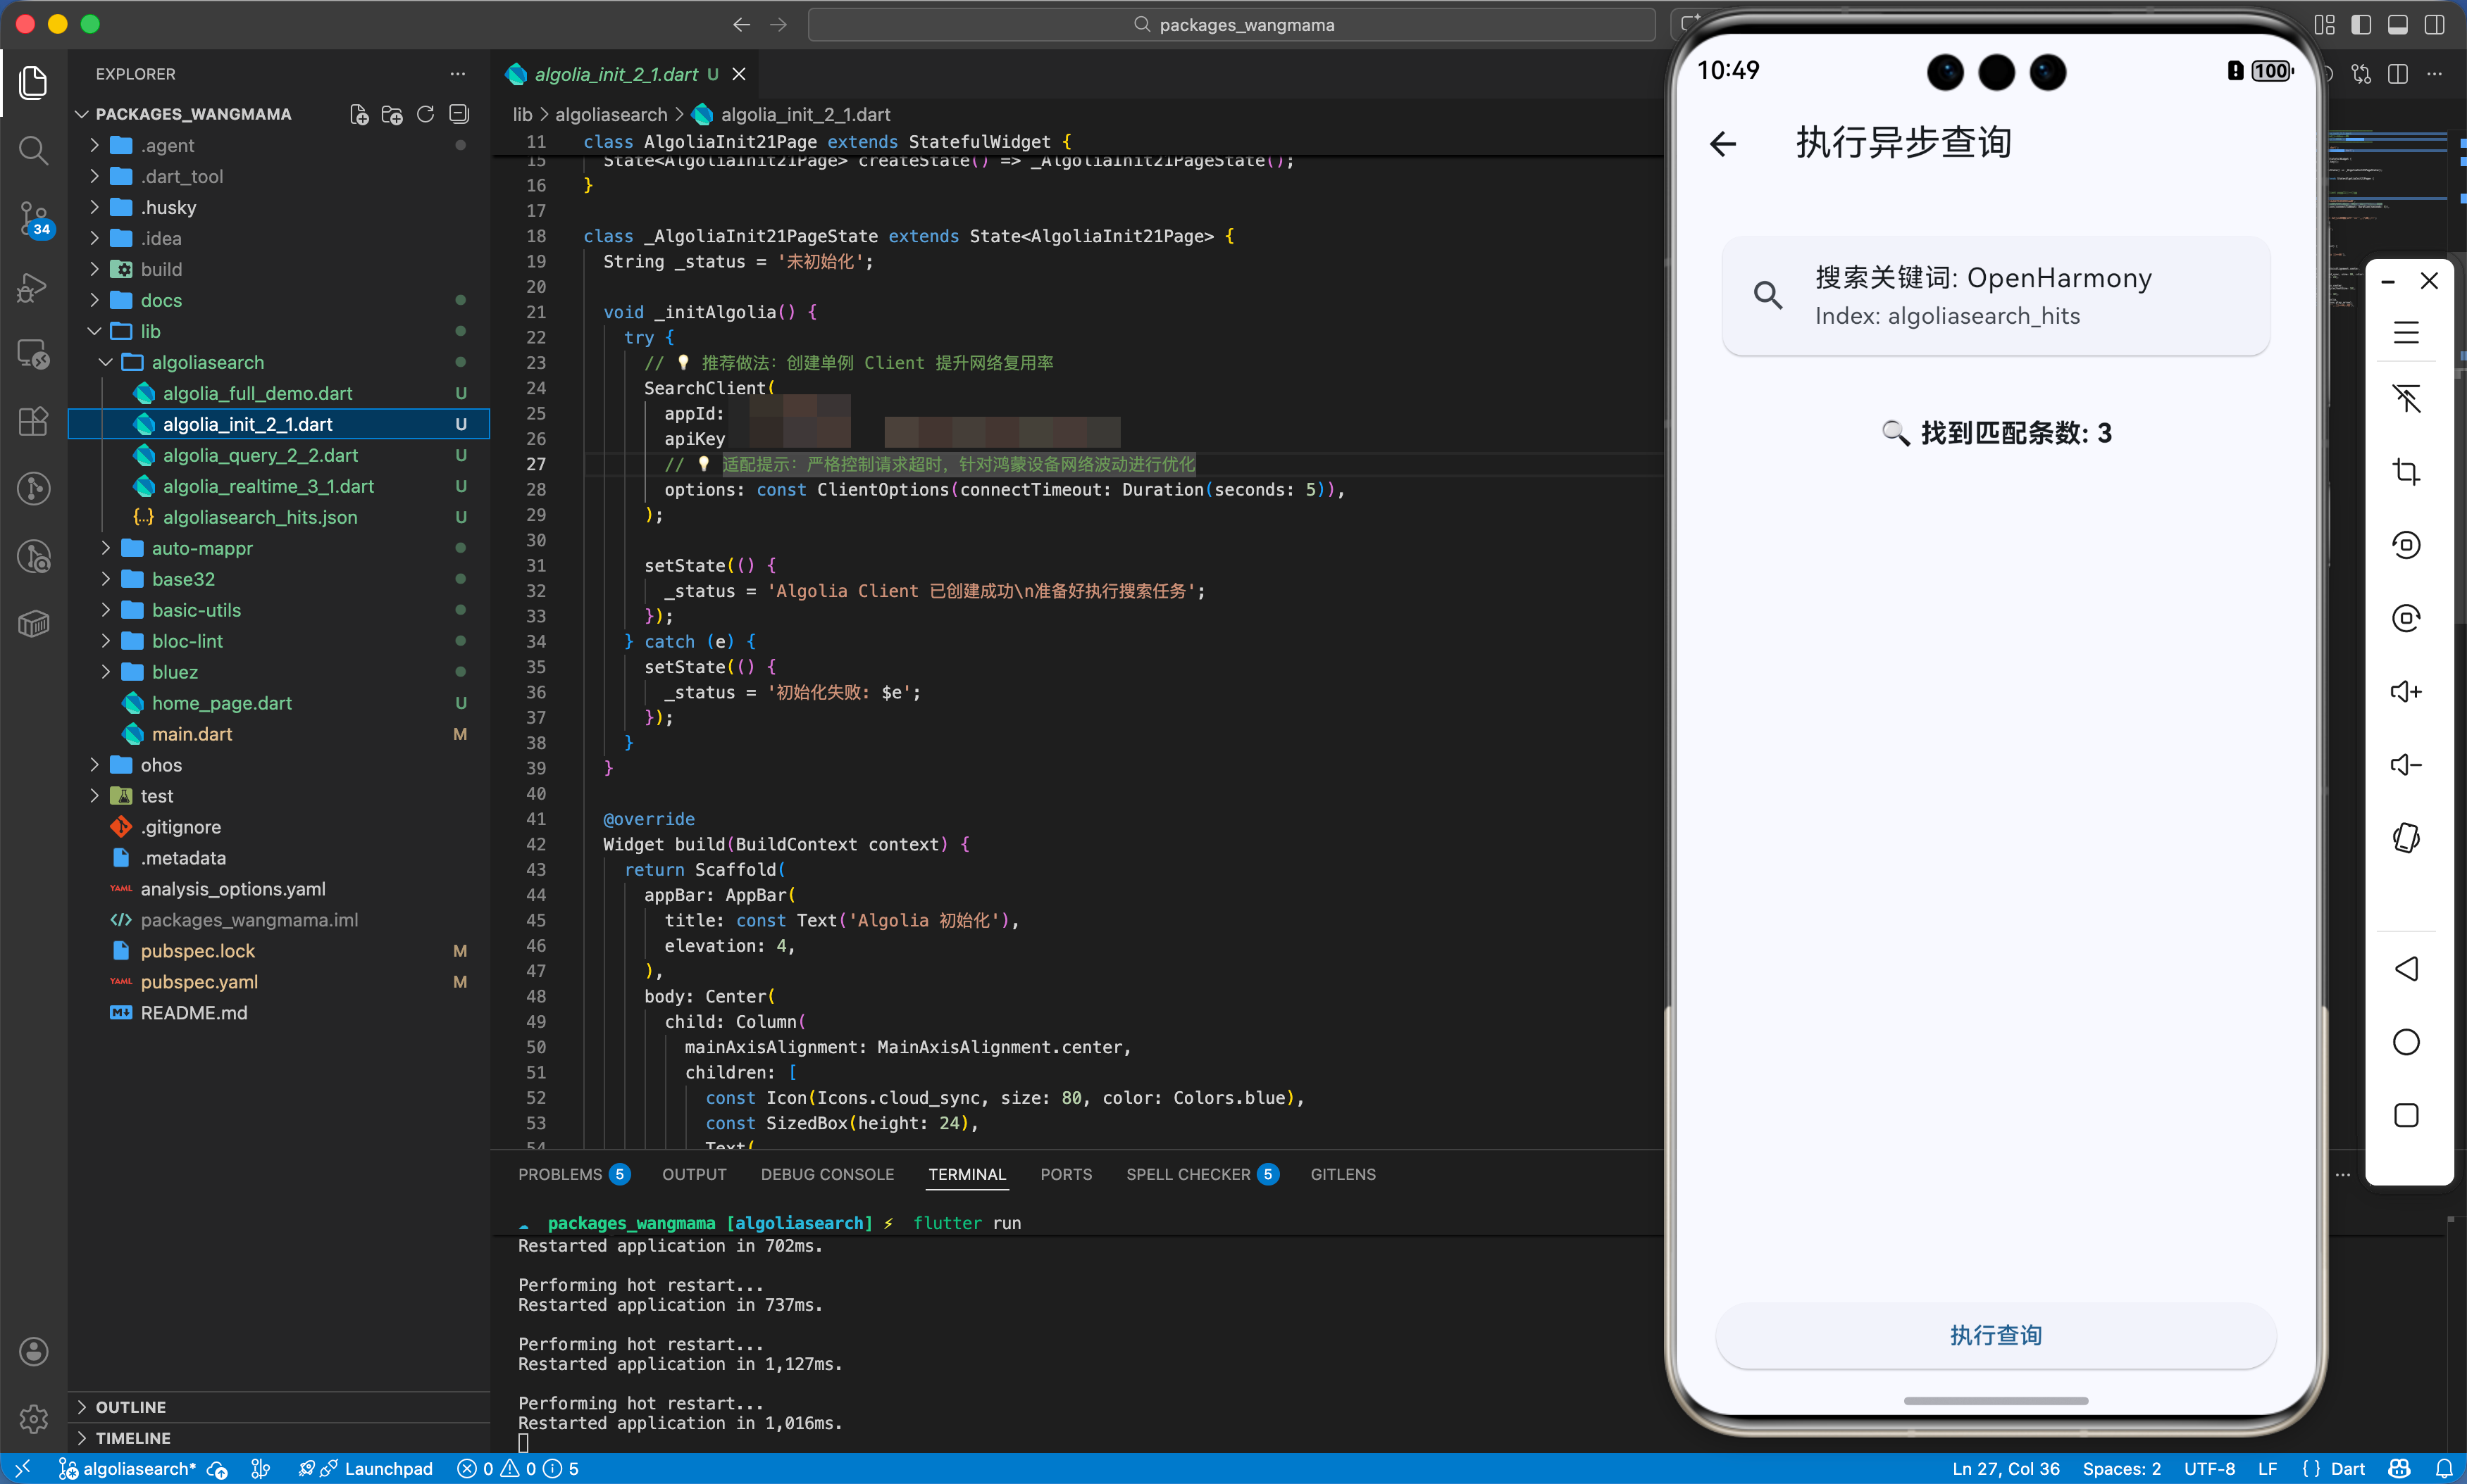The height and width of the screenshot is (1484, 2467).
Task: Switch to the PROBLEMS tab
Action: pyautogui.click(x=560, y=1174)
